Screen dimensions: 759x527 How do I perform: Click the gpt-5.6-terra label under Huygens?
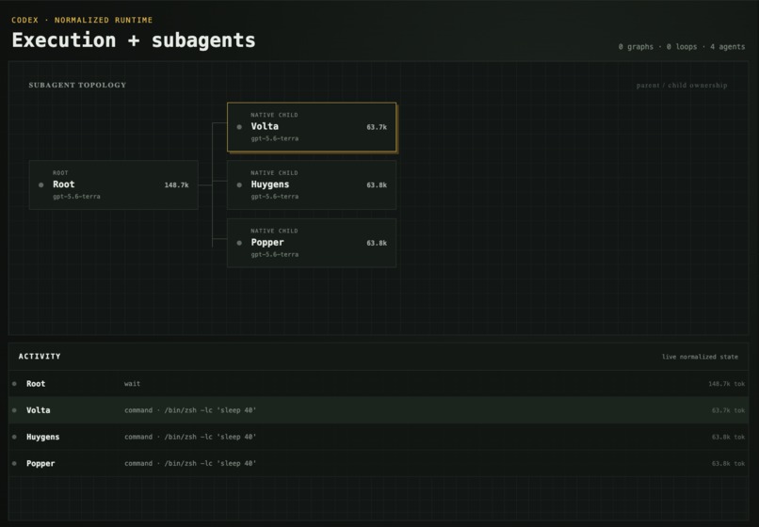[274, 197]
